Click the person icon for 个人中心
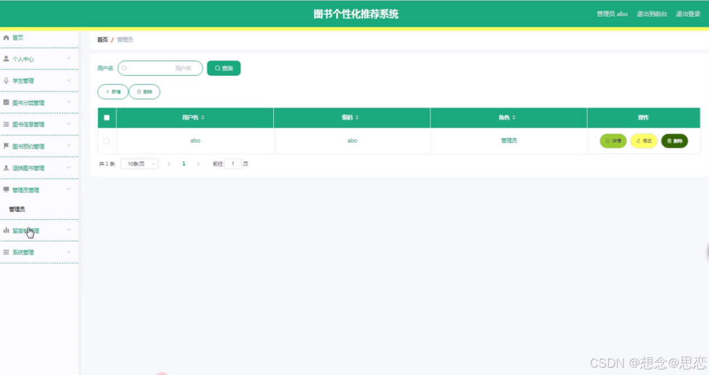Viewport: 709px width, 375px height. (6, 59)
